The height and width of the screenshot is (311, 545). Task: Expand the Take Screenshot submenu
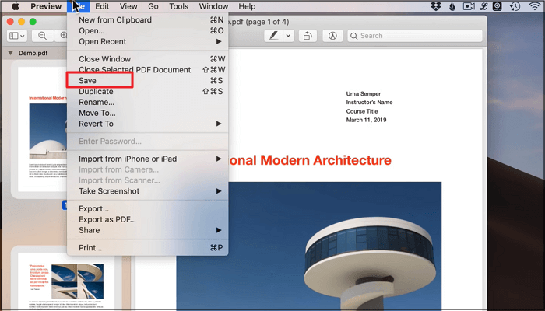[147, 191]
